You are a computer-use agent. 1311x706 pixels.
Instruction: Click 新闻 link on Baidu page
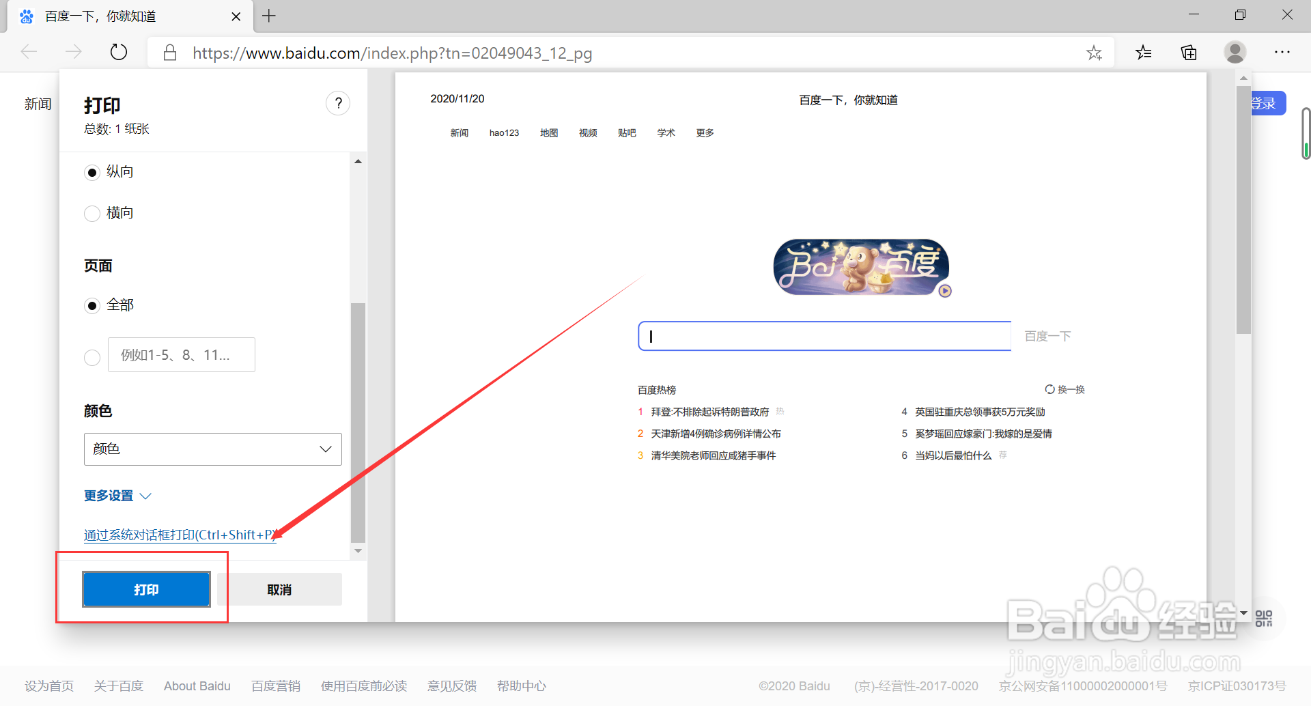click(x=38, y=104)
